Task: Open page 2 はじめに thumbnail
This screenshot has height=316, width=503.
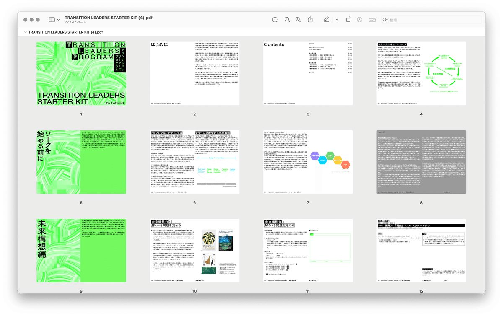Action: [194, 73]
